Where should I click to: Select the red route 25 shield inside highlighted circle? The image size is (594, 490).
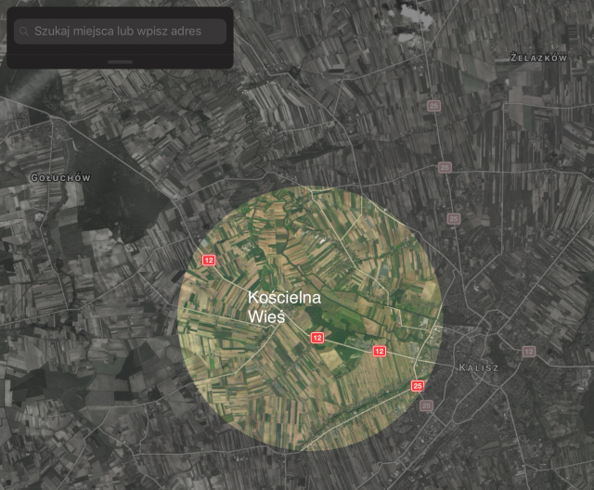417,386
